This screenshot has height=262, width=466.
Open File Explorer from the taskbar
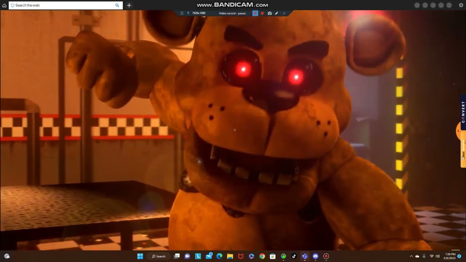coord(230,256)
